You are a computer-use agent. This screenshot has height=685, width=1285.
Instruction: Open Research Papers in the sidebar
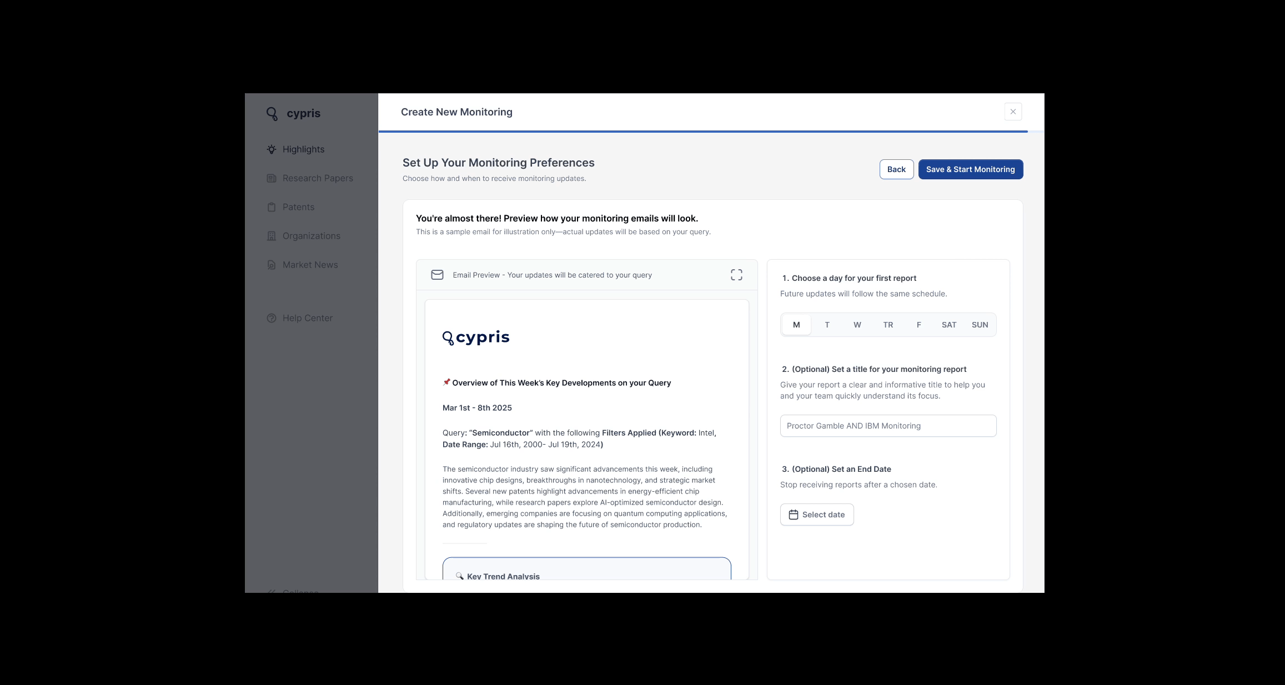point(318,178)
